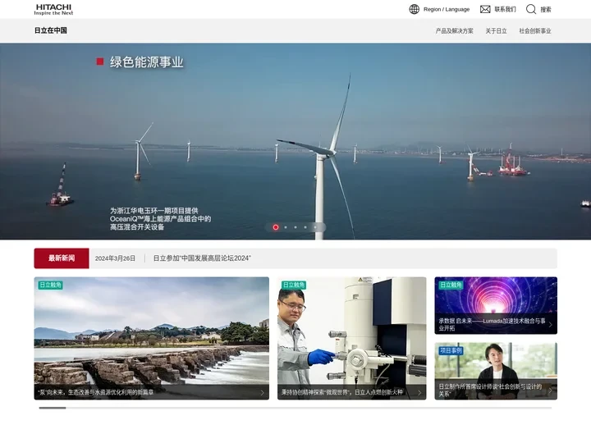Click the 搜索 text link

pyautogui.click(x=545, y=9)
